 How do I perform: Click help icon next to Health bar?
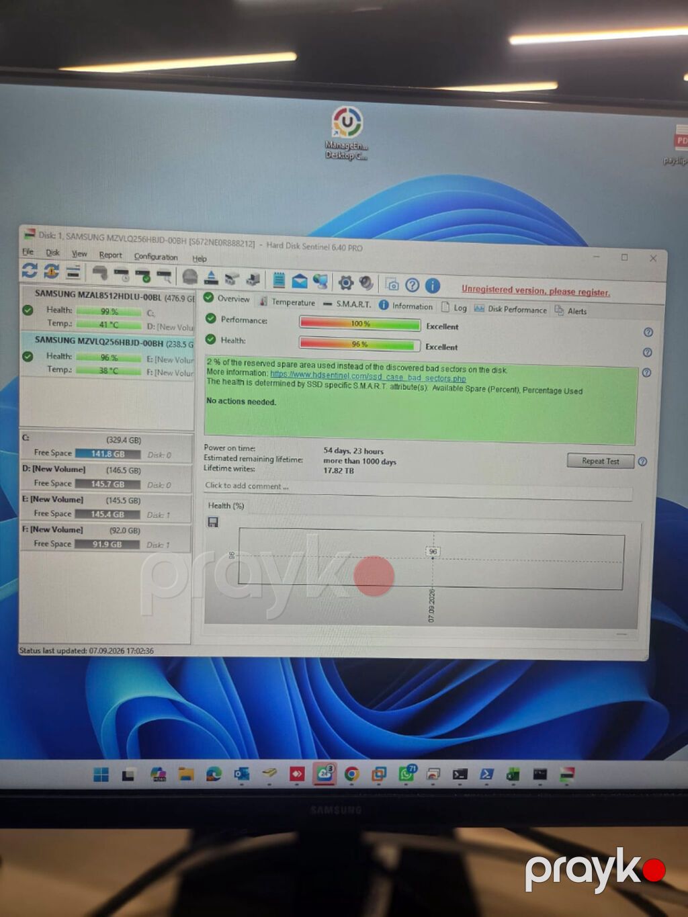pyautogui.click(x=648, y=352)
